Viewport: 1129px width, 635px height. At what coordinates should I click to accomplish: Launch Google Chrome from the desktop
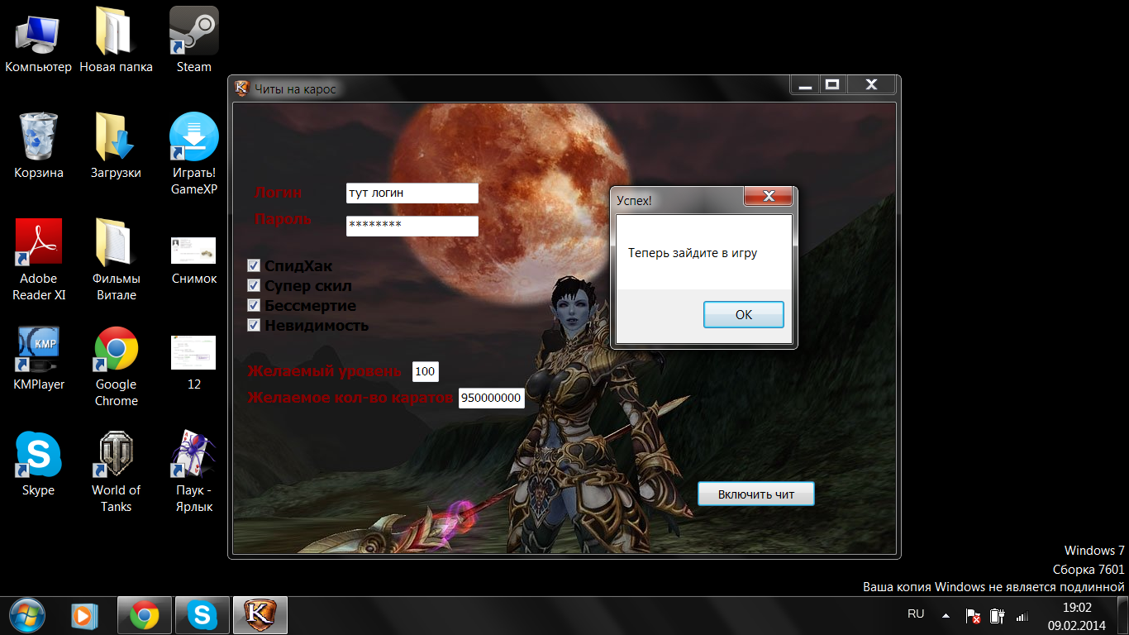pyautogui.click(x=116, y=367)
